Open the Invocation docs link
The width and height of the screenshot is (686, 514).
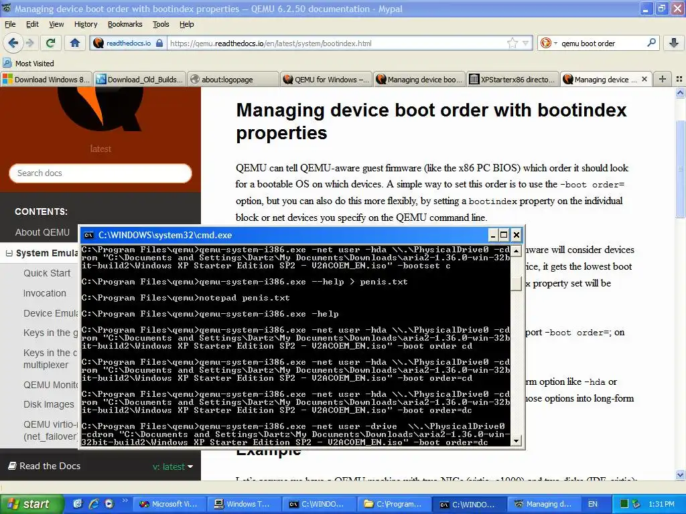[45, 293]
